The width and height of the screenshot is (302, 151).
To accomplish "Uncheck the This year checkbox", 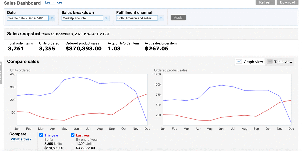I will point(41,135).
